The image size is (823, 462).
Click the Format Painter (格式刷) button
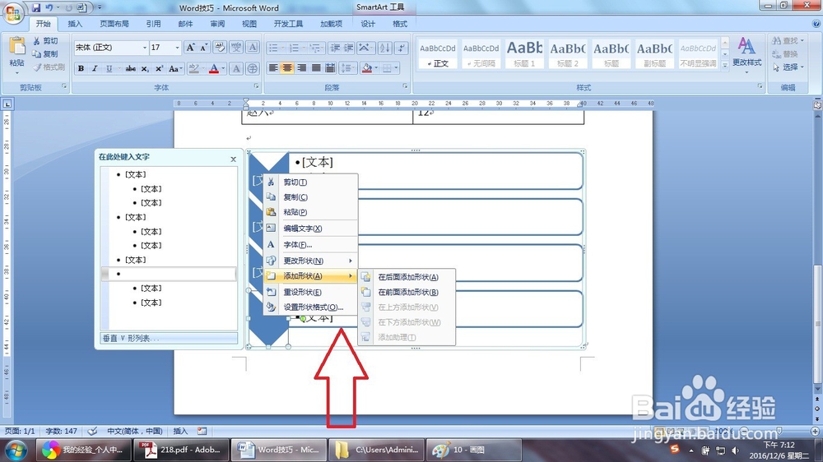[x=49, y=67]
